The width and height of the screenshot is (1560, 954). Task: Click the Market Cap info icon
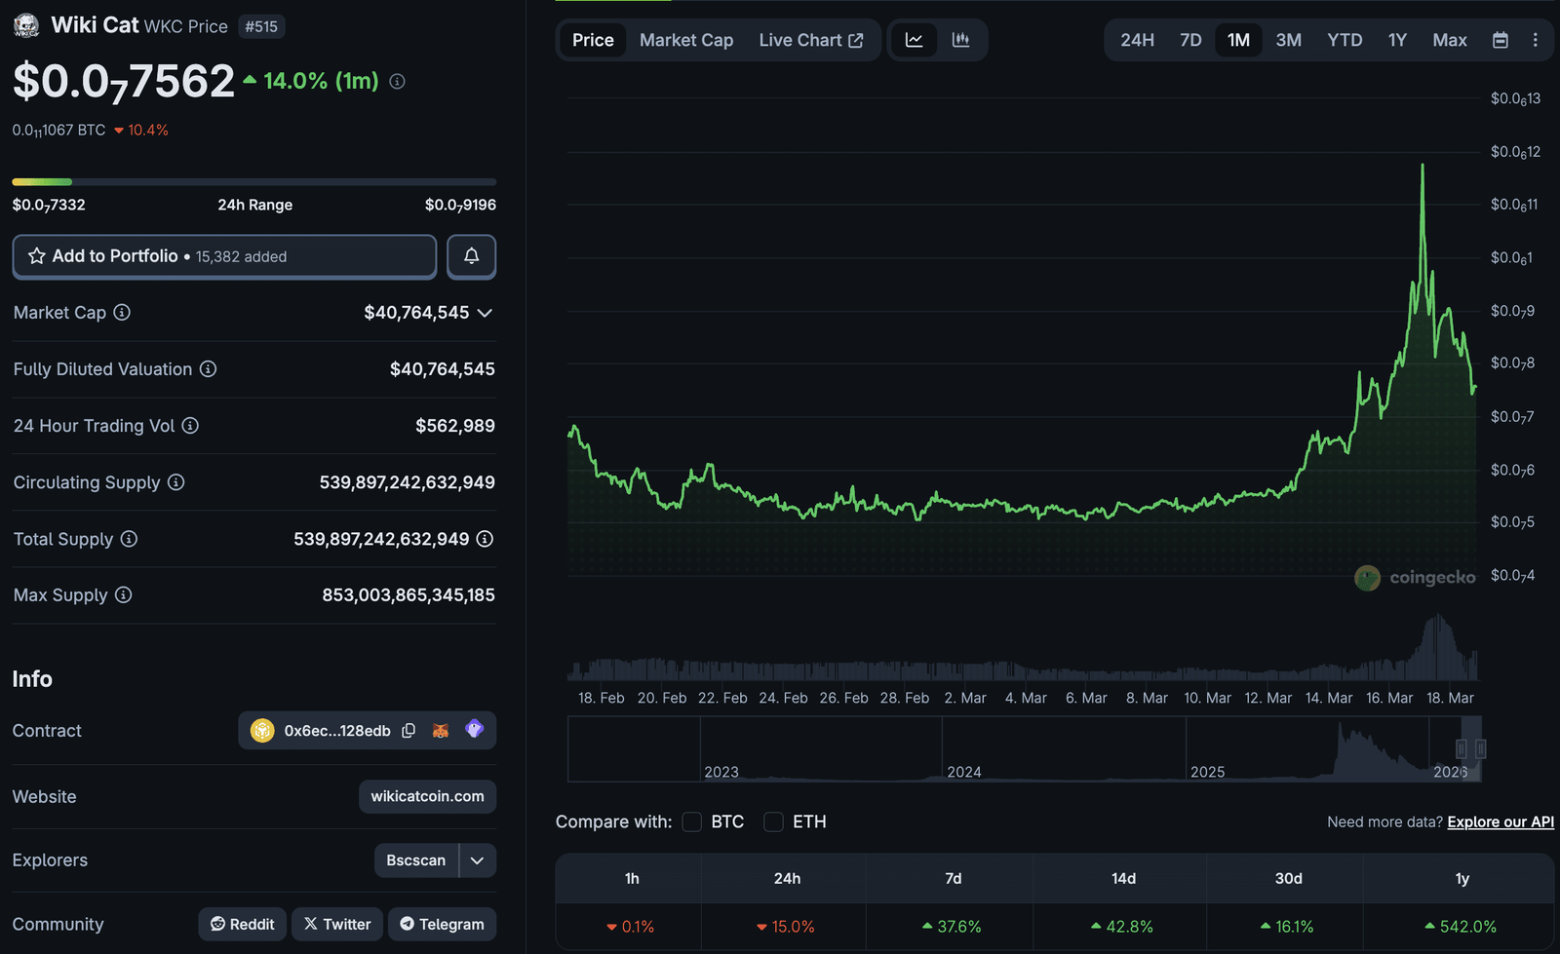point(122,313)
